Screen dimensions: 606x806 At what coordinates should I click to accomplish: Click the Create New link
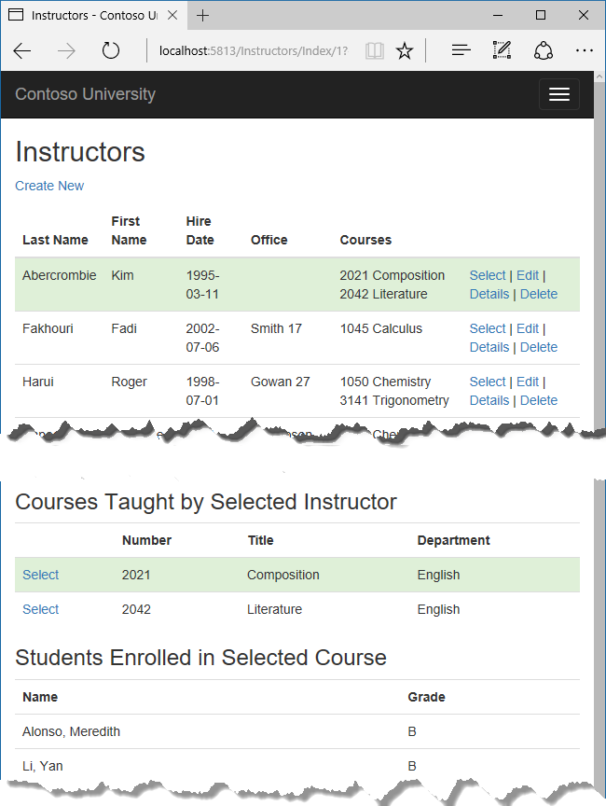[x=49, y=186]
